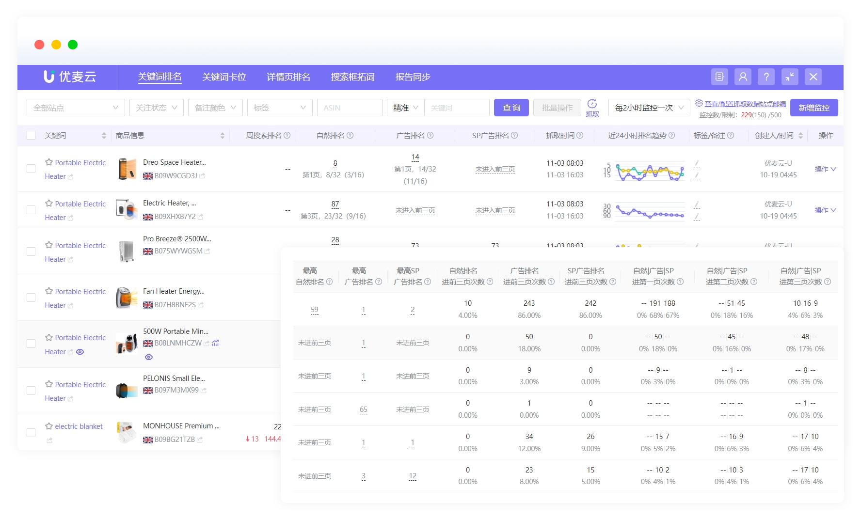Click the 新增监控 button

coord(814,108)
